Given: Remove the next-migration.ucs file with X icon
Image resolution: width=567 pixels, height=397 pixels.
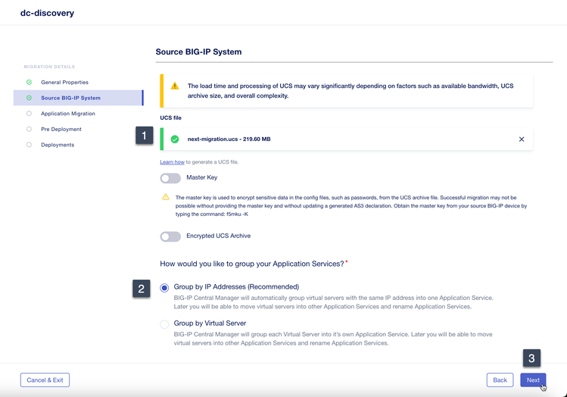Looking at the screenshot, I should [522, 139].
